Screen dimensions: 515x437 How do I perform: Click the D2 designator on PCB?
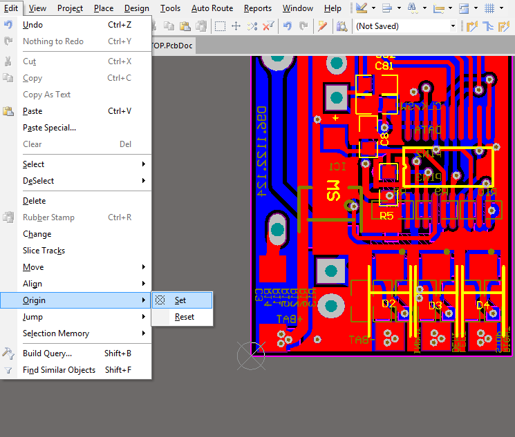388,304
